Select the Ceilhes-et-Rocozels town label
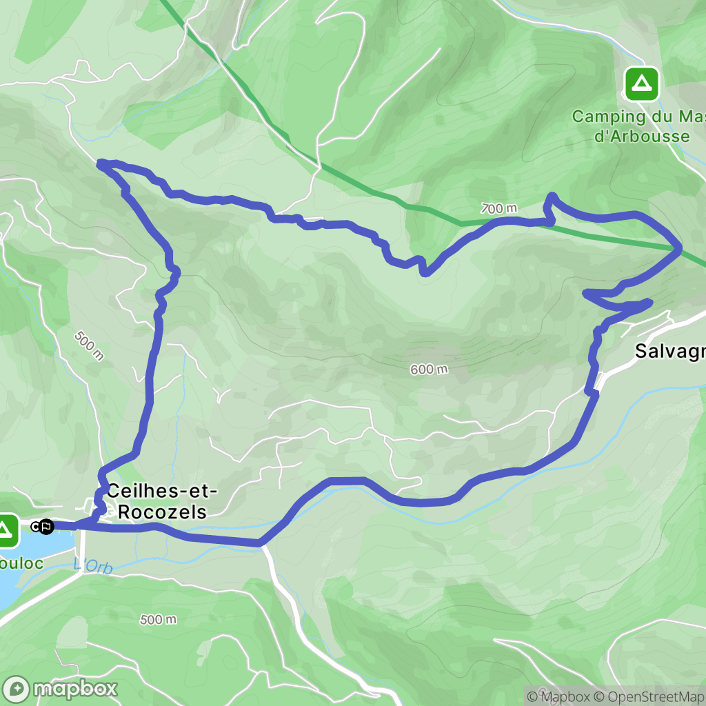This screenshot has width=706, height=706. point(162,501)
